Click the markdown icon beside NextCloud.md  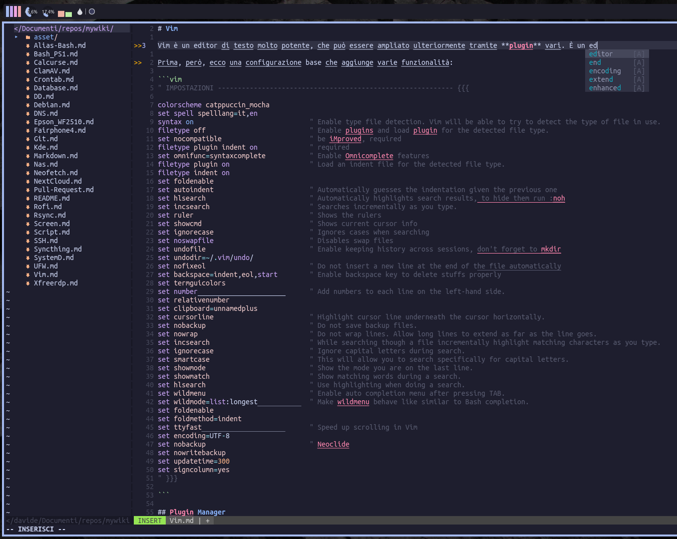pyautogui.click(x=28, y=181)
